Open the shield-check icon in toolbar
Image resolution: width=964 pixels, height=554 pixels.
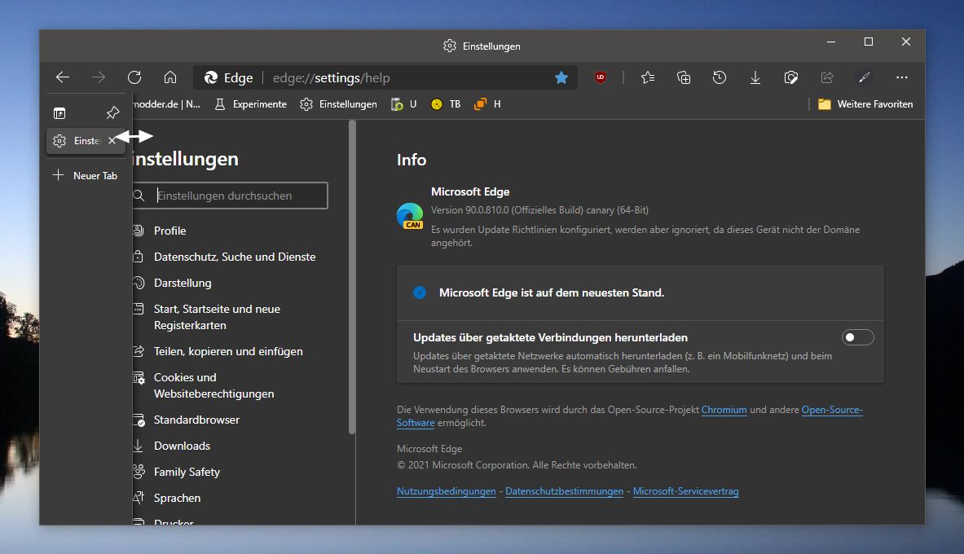tap(791, 77)
